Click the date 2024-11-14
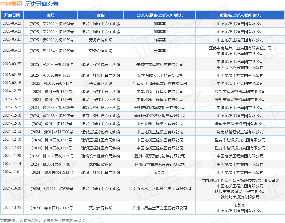The height and width of the screenshot is (223, 285). (x=12, y=164)
